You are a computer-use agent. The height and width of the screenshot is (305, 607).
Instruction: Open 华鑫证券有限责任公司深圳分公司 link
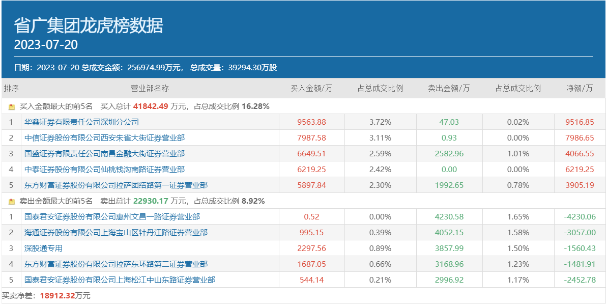pyautogui.click(x=81, y=122)
